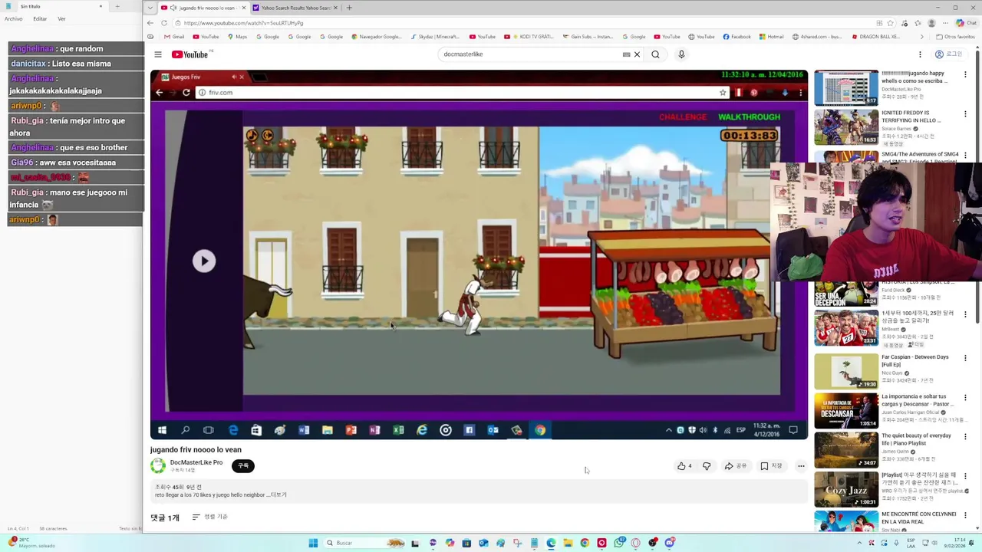Open The quiet beauty of everyday life video

pos(846,450)
